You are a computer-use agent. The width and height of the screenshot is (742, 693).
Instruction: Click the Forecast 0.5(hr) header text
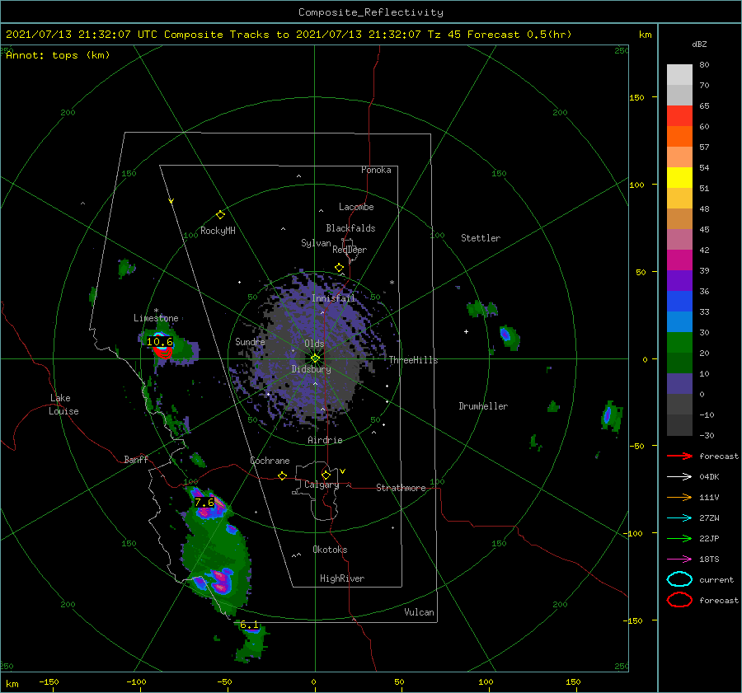(x=519, y=35)
